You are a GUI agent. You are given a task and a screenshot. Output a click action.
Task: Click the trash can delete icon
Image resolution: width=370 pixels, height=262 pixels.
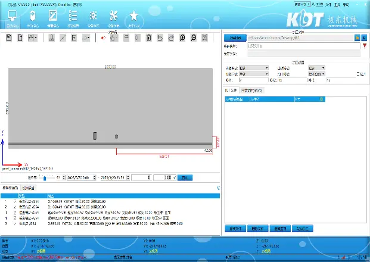point(149,38)
